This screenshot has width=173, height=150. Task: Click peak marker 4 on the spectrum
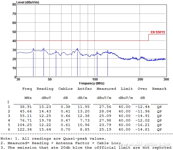tap(77, 49)
